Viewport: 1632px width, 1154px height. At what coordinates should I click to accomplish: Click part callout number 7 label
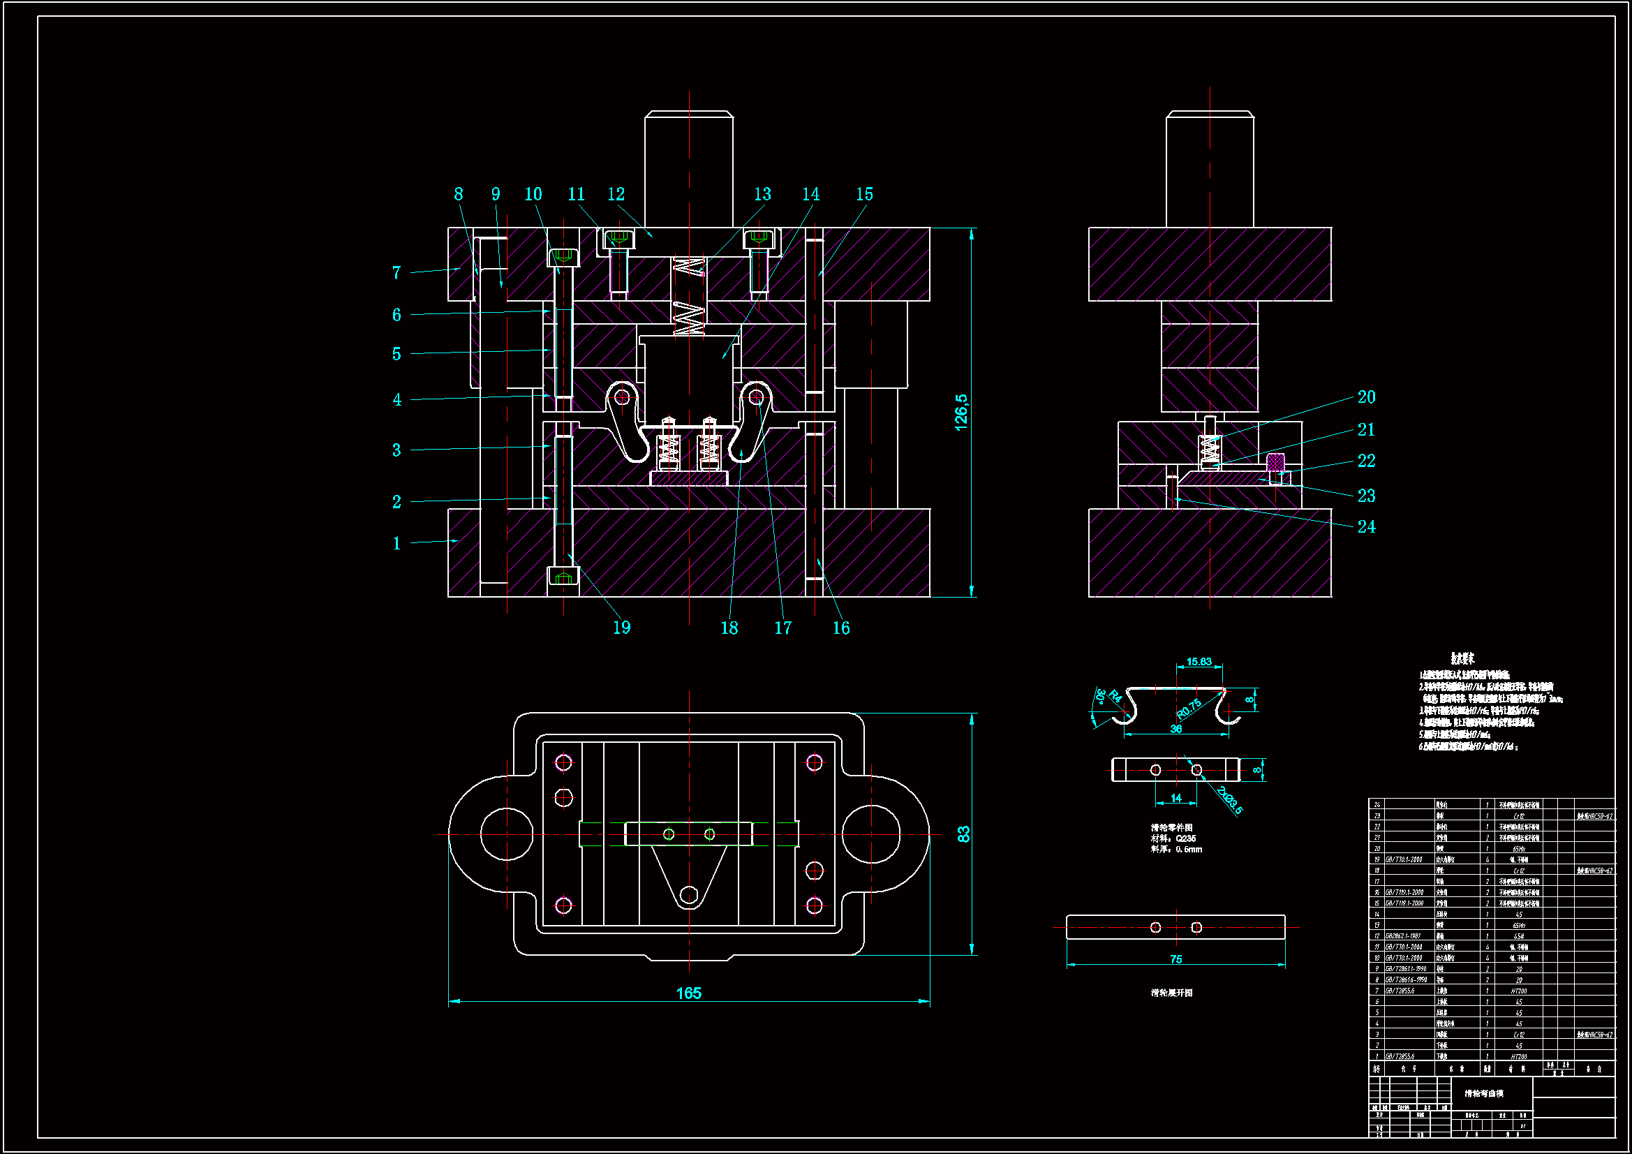pyautogui.click(x=396, y=273)
